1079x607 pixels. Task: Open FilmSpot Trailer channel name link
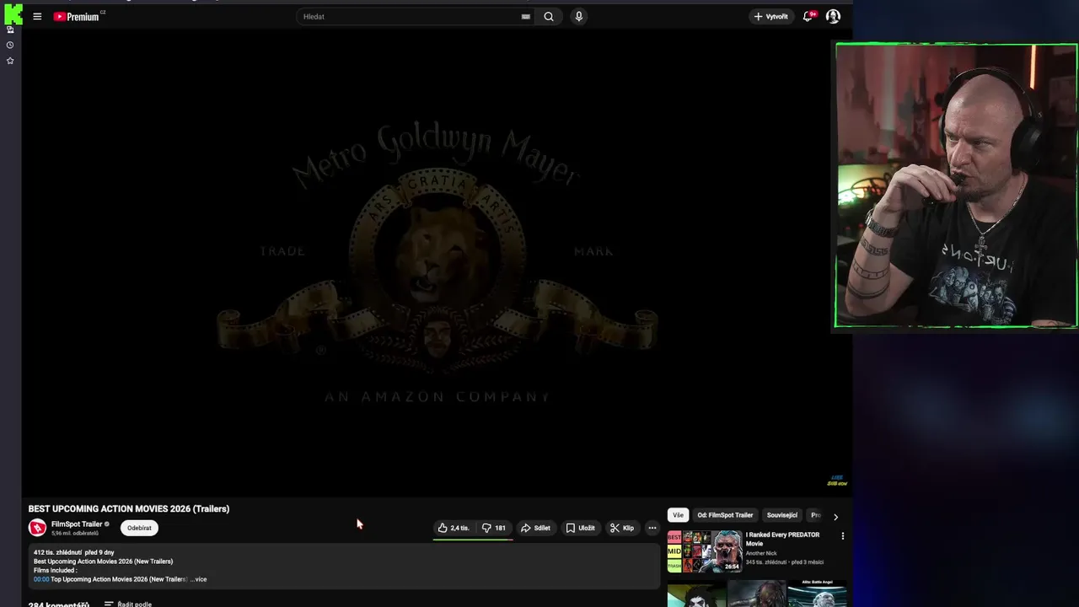click(77, 524)
